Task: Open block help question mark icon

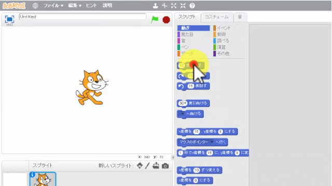Action: tap(192, 6)
